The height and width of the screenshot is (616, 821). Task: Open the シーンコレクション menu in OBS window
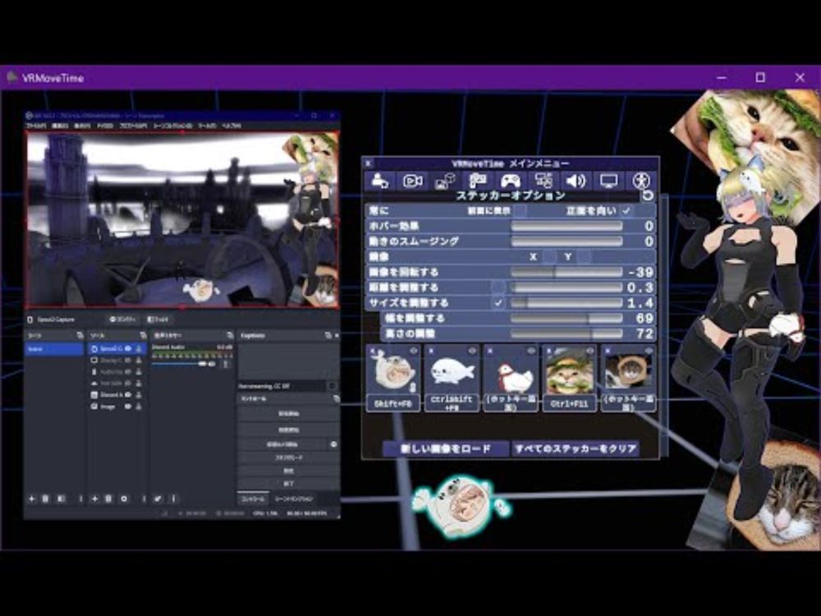point(172,126)
